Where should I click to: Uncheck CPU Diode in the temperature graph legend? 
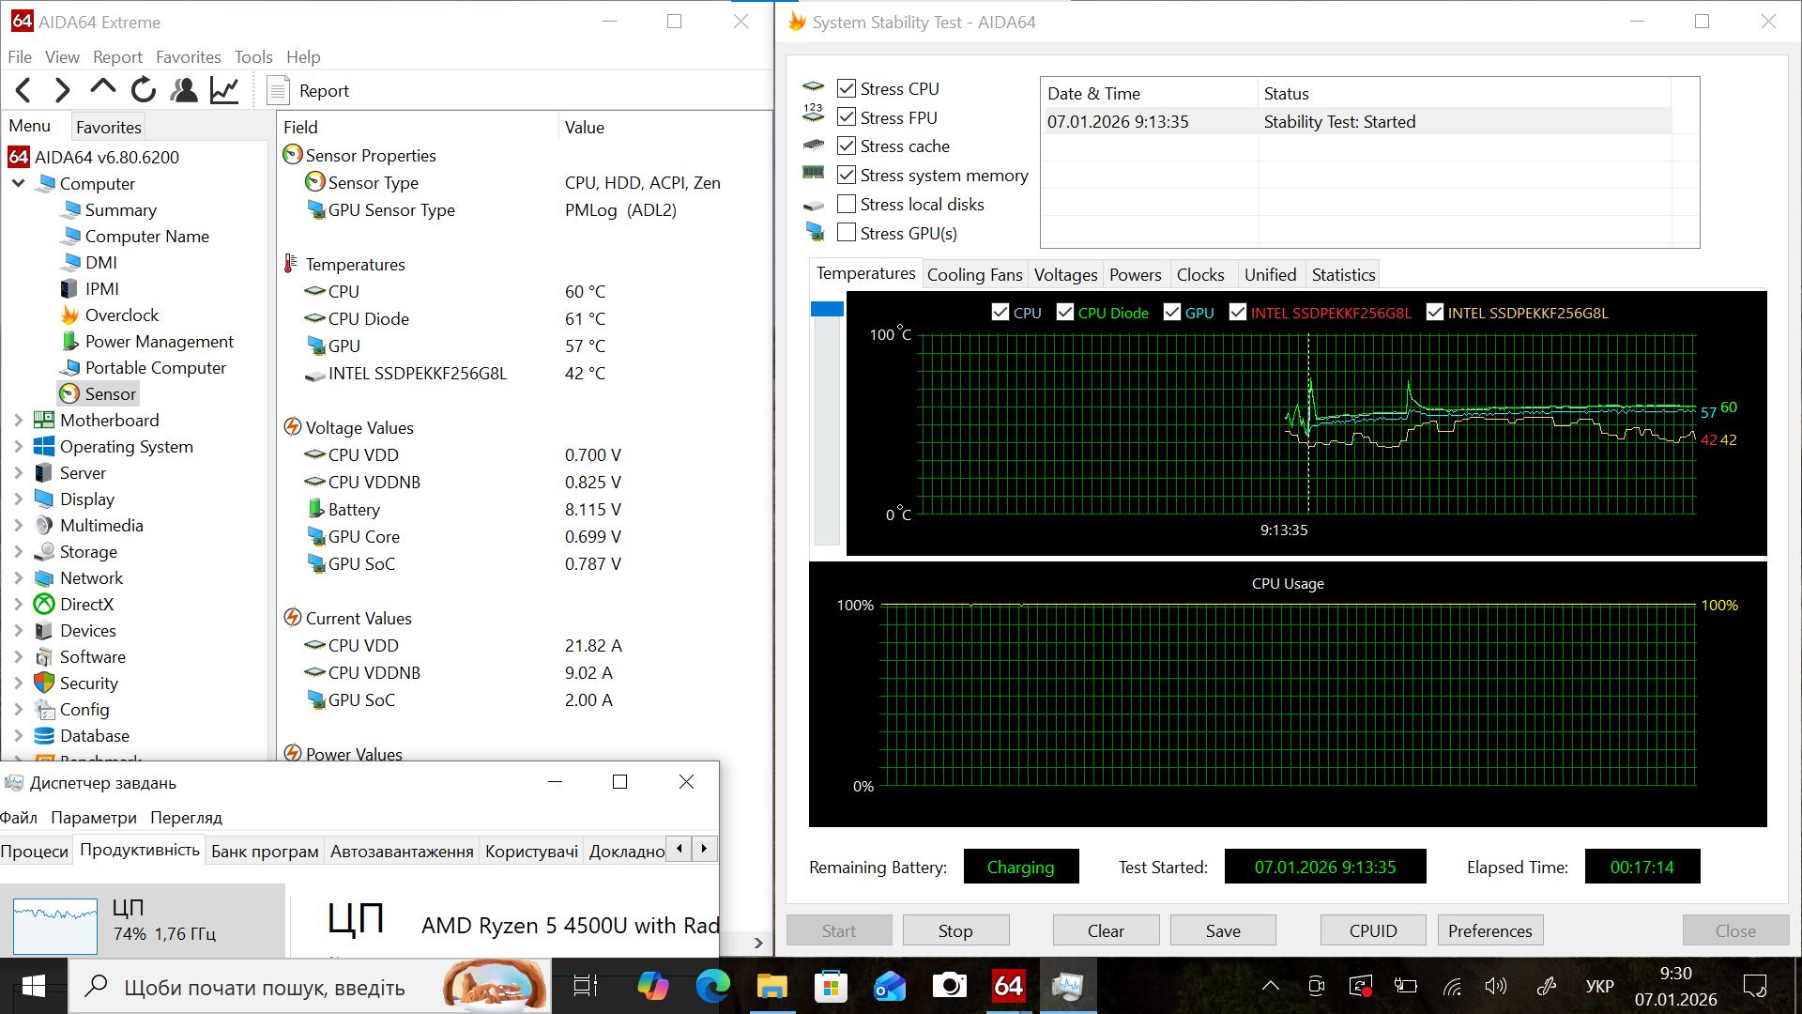tap(1065, 313)
